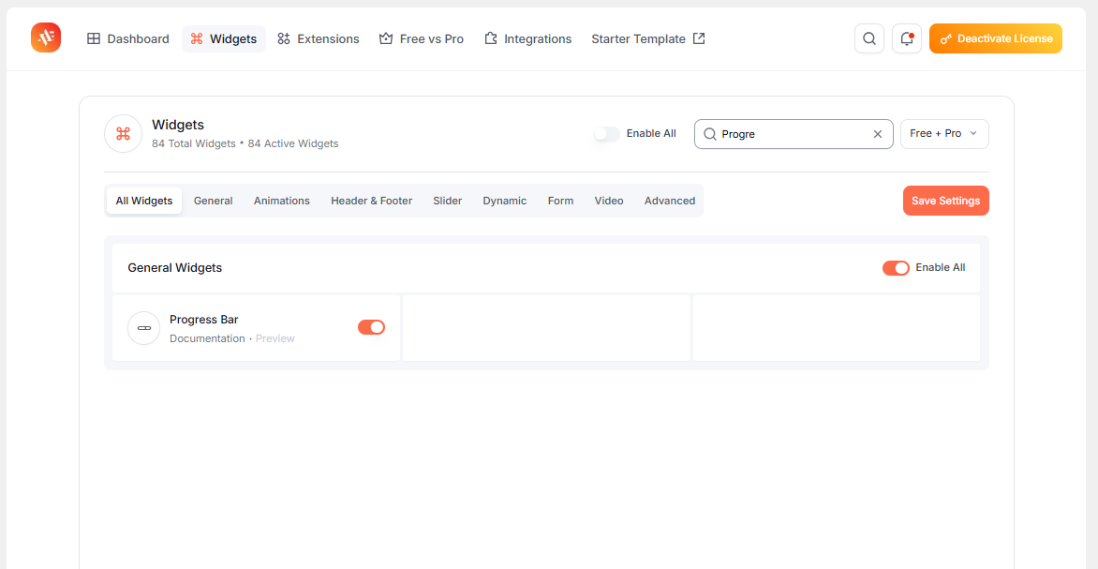Image resolution: width=1098 pixels, height=569 pixels.
Task: Switch to the Animations tab
Action: coord(281,201)
